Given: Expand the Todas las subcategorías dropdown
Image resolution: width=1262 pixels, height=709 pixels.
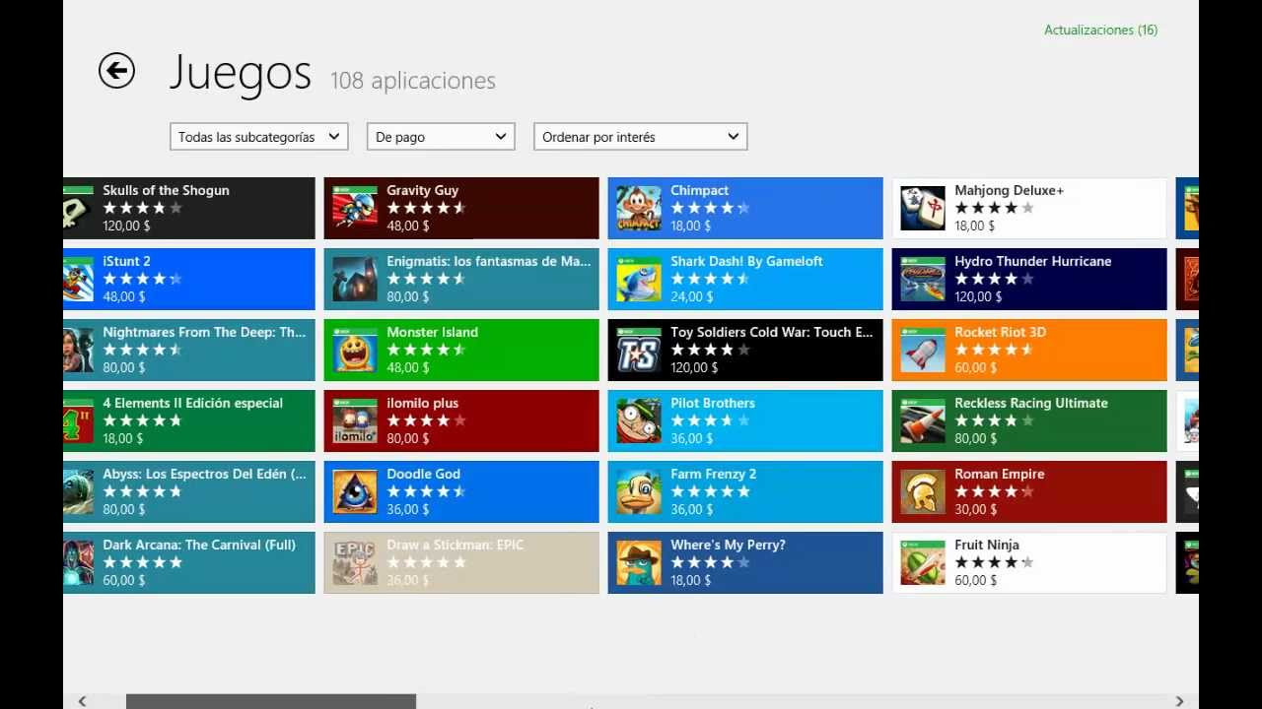Looking at the screenshot, I should coord(259,137).
